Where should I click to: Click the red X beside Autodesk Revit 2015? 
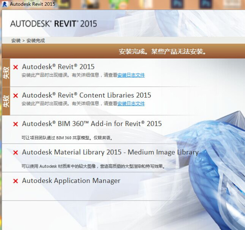point(16,67)
